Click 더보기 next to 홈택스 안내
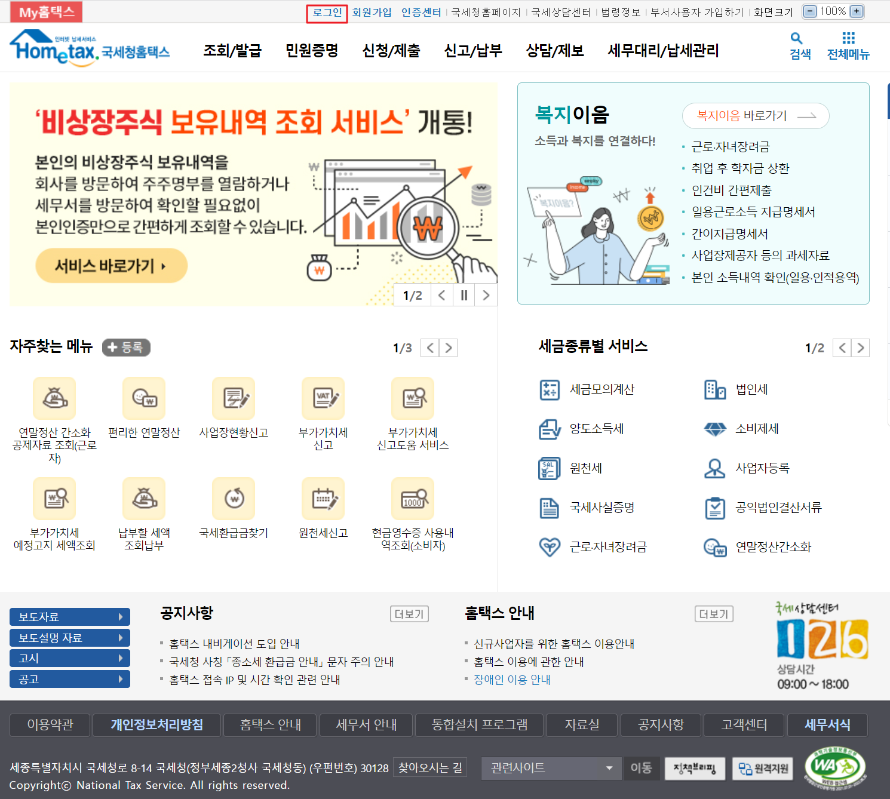The image size is (890, 799). click(x=714, y=614)
